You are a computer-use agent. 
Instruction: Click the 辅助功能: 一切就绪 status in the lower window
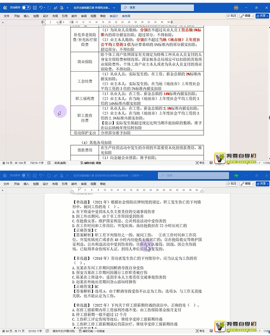point(91,331)
